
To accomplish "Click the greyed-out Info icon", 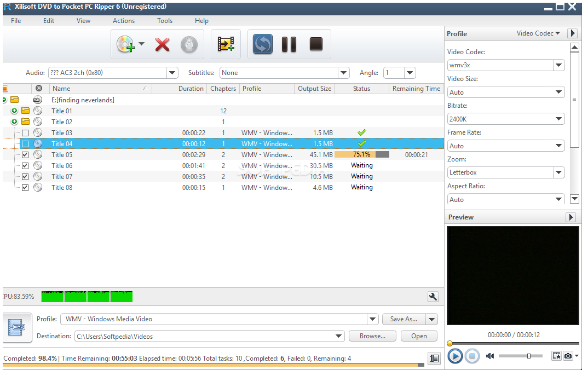I will (189, 44).
